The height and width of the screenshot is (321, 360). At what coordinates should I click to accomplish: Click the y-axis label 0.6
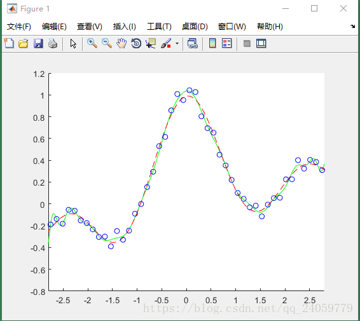[x=39, y=139]
